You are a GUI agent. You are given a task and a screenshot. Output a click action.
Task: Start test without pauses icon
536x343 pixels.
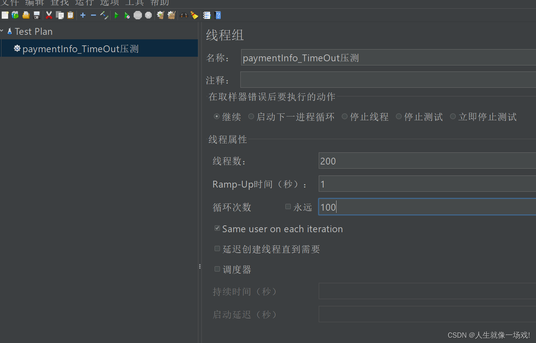coord(127,15)
